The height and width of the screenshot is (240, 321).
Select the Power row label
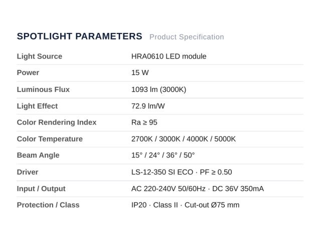pyautogui.click(x=28, y=72)
